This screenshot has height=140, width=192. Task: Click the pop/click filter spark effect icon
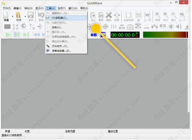coord(146,27)
